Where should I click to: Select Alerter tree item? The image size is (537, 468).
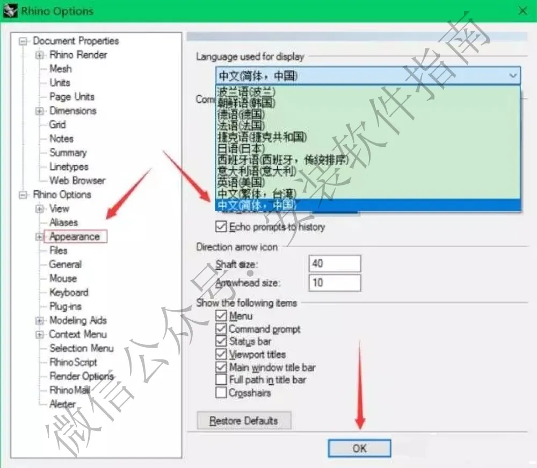[63, 404]
